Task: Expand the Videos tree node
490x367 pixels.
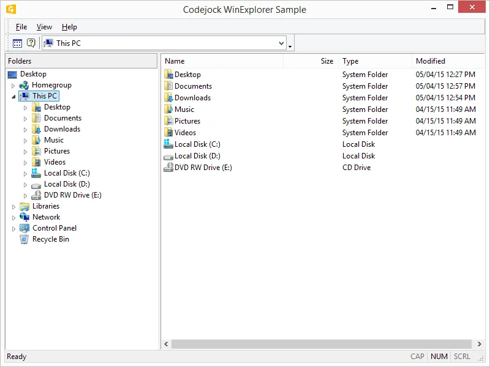Action: (x=25, y=163)
